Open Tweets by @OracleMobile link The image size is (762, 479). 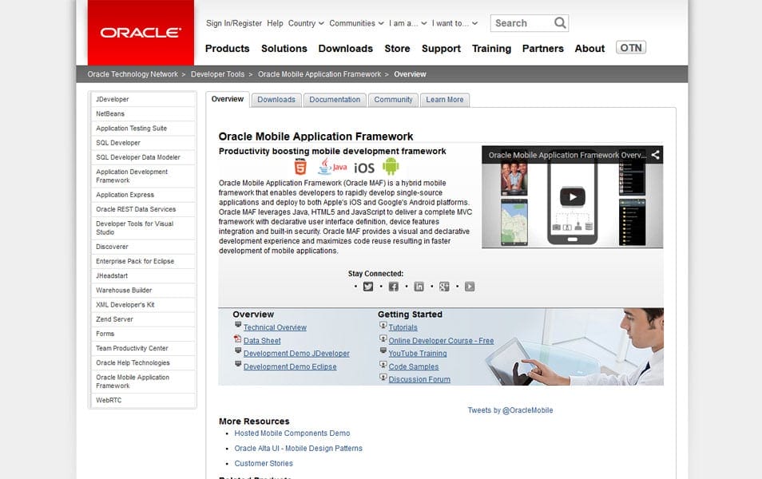point(510,410)
